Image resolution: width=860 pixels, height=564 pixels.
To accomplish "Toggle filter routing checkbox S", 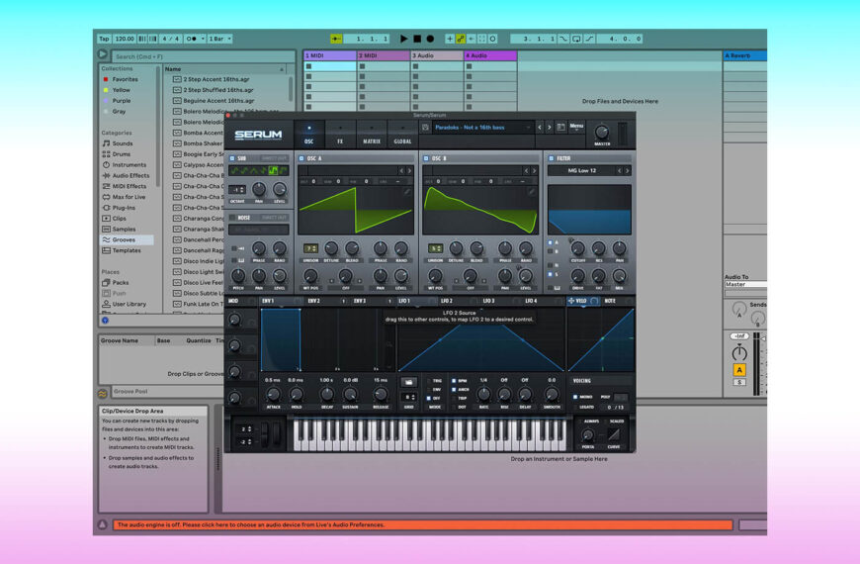I will pos(551,274).
